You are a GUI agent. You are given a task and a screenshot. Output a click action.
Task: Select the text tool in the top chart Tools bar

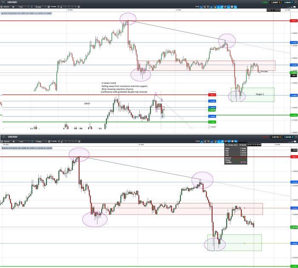point(208,7)
